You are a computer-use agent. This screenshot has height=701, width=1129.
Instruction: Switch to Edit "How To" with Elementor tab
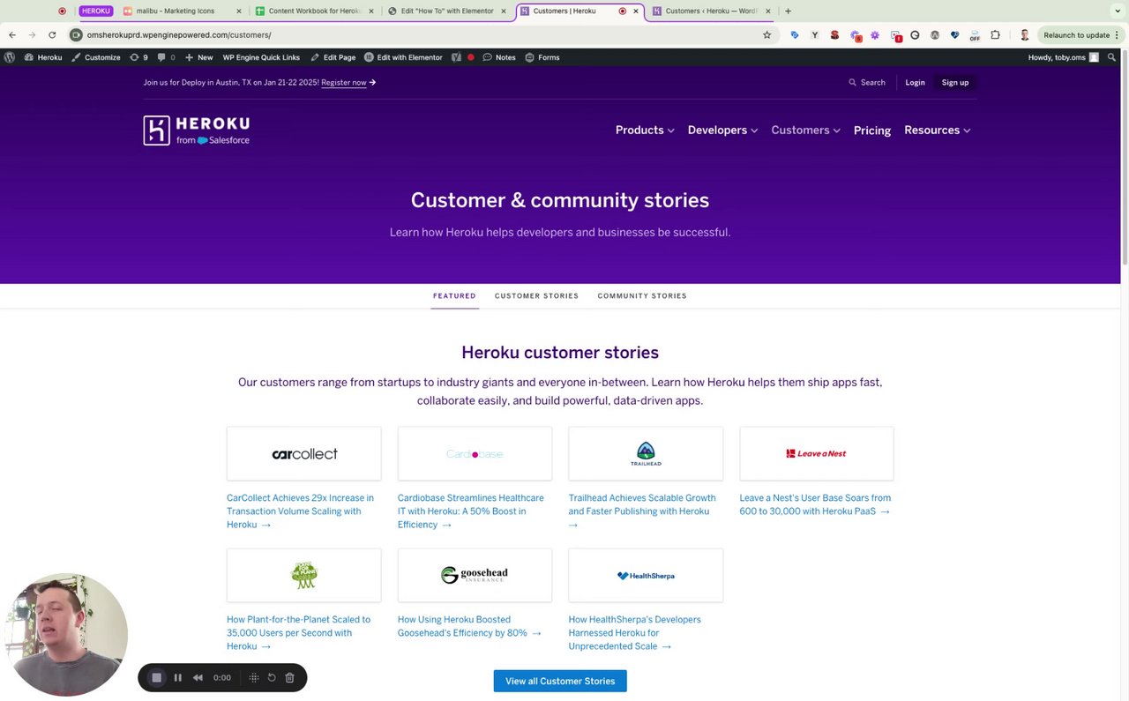(447, 11)
